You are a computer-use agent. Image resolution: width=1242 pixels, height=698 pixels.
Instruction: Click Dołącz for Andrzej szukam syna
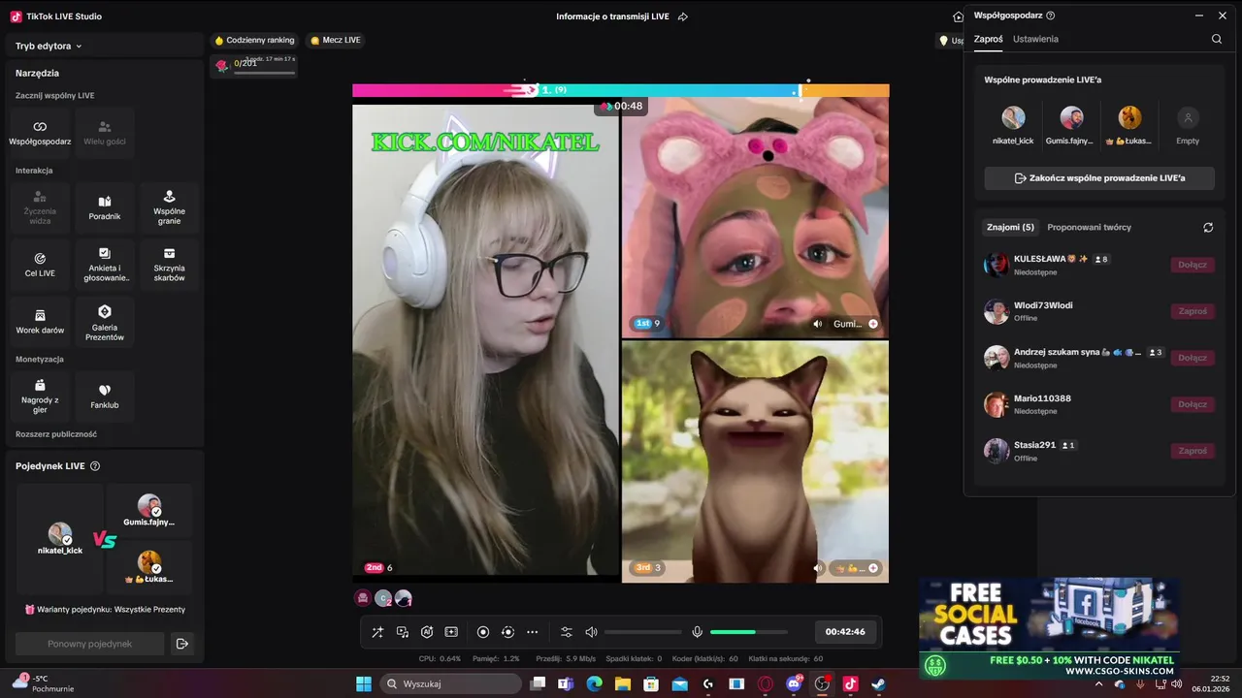click(x=1193, y=358)
